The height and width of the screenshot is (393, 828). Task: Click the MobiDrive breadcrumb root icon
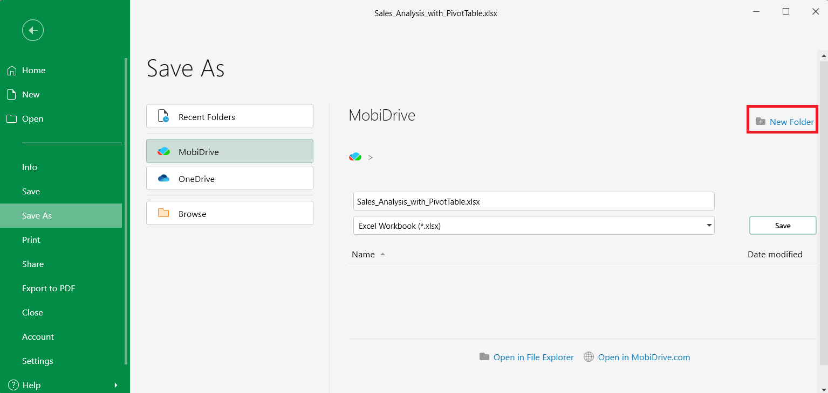pos(355,157)
